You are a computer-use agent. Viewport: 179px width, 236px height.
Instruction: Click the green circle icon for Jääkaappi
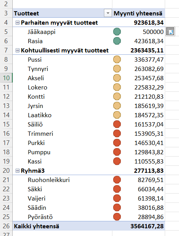[x=117, y=32]
